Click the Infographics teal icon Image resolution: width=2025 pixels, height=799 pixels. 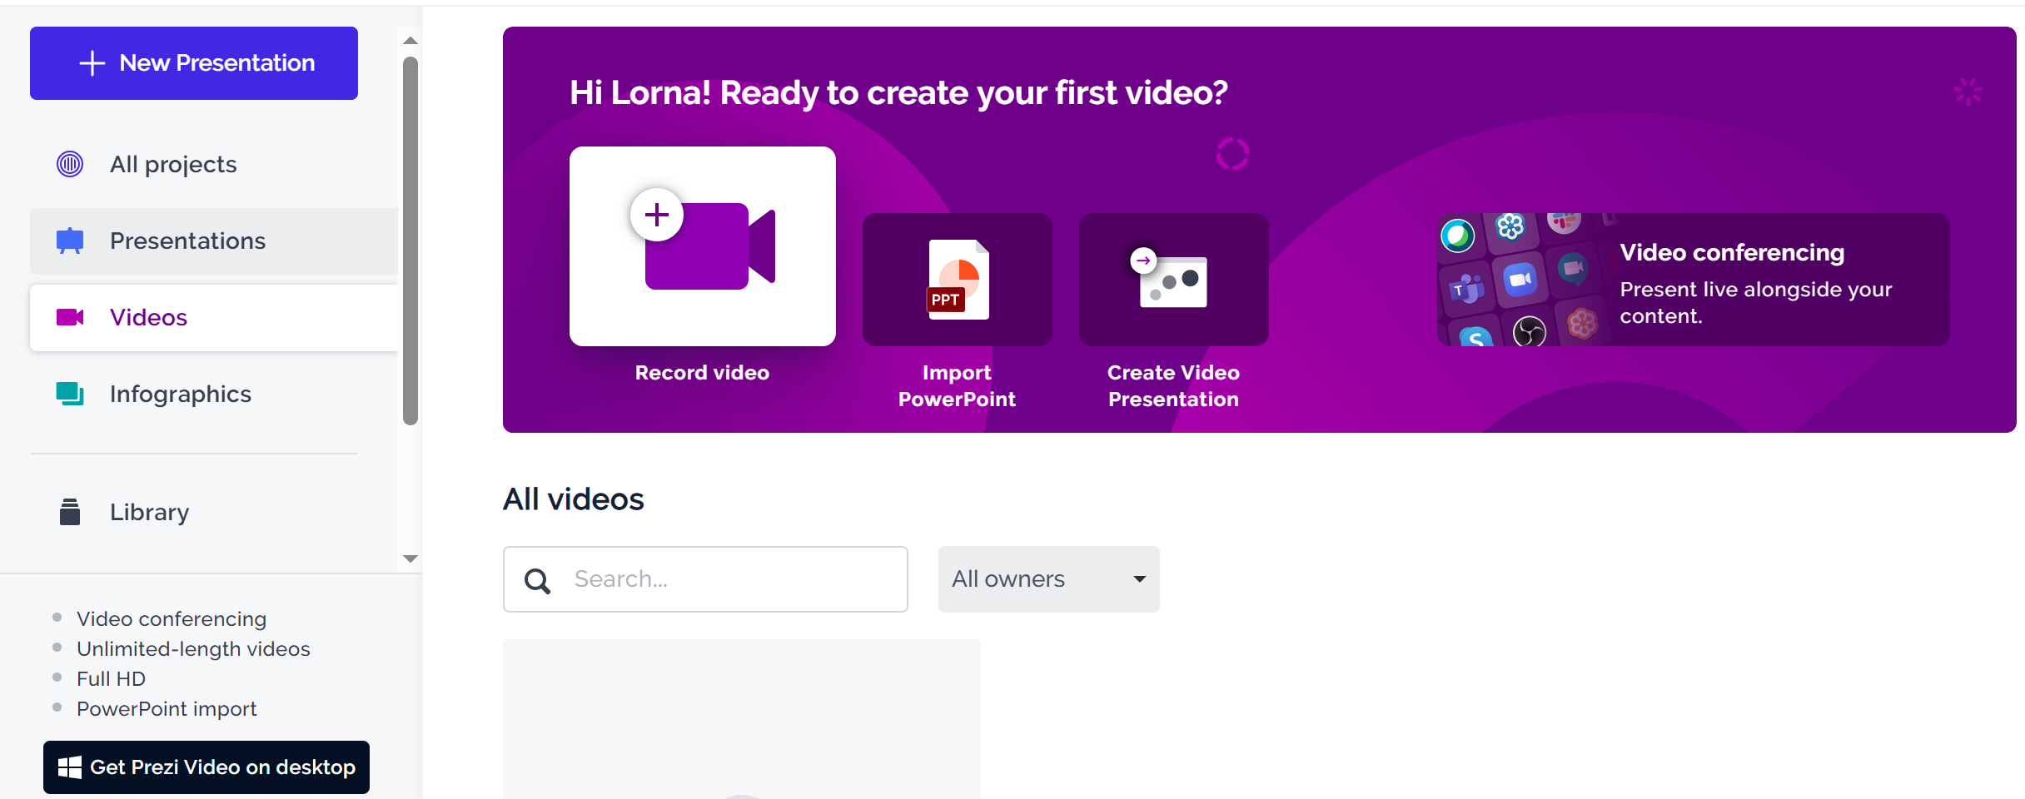(x=70, y=394)
